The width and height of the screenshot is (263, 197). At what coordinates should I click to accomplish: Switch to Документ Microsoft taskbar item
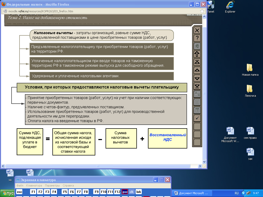(192, 193)
